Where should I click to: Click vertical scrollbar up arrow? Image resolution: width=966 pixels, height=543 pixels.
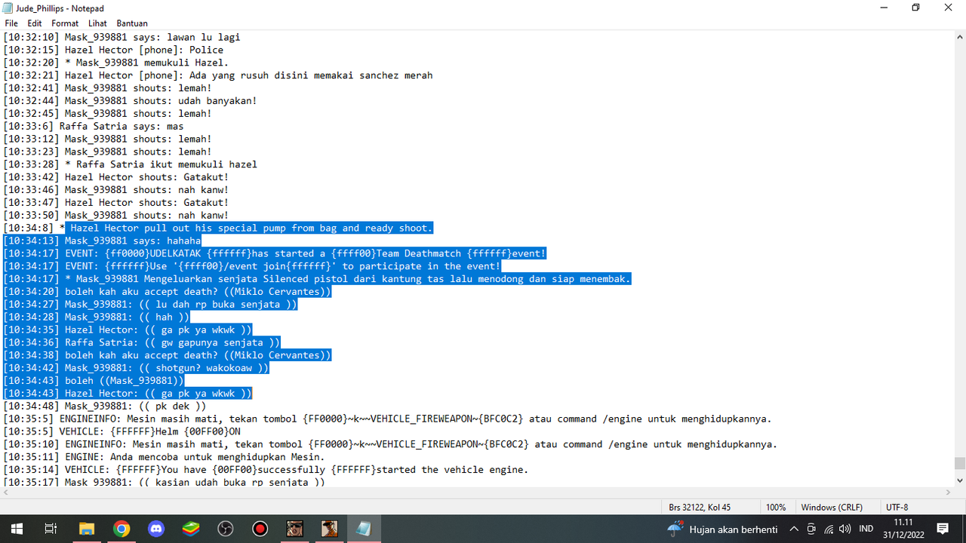pyautogui.click(x=959, y=35)
